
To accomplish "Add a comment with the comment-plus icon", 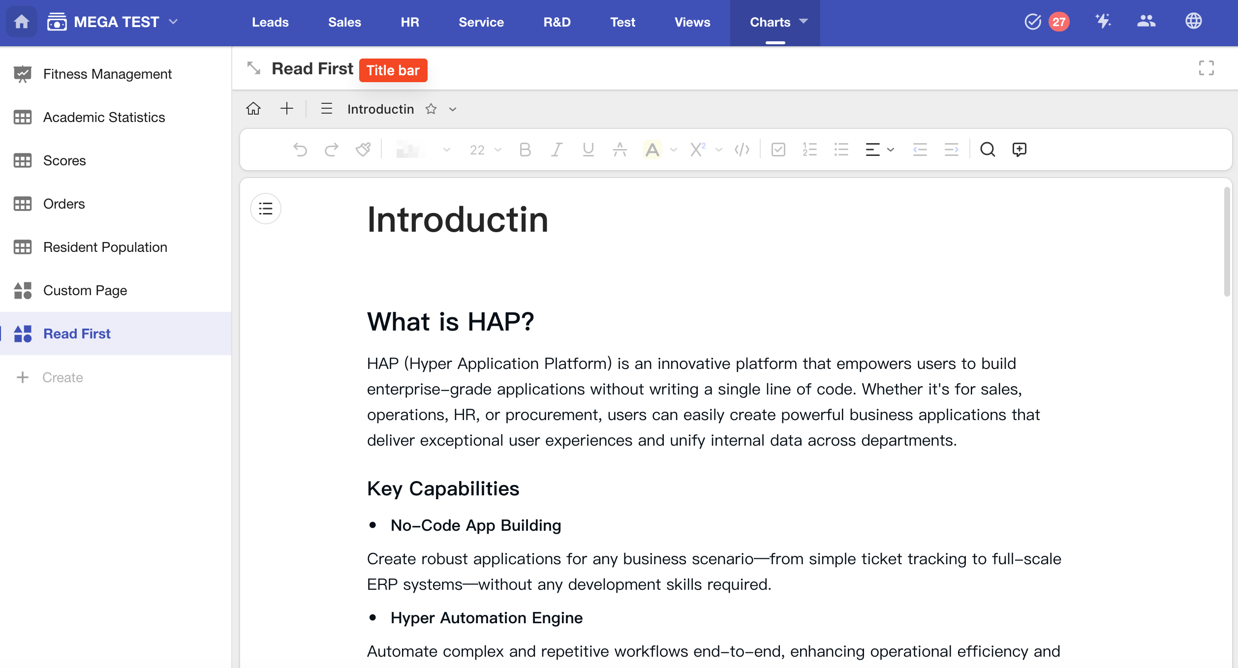I will coord(1019,150).
